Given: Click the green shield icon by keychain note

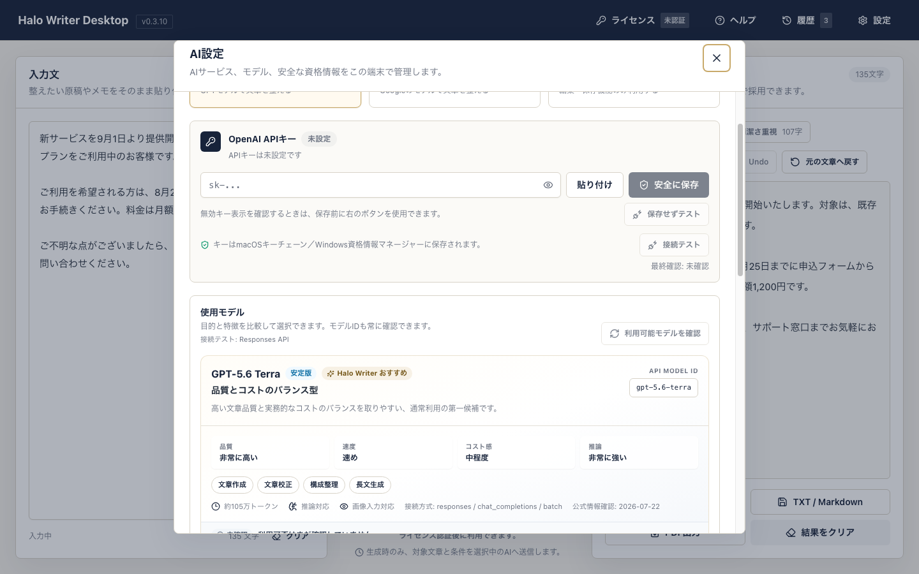Looking at the screenshot, I should click(x=205, y=245).
